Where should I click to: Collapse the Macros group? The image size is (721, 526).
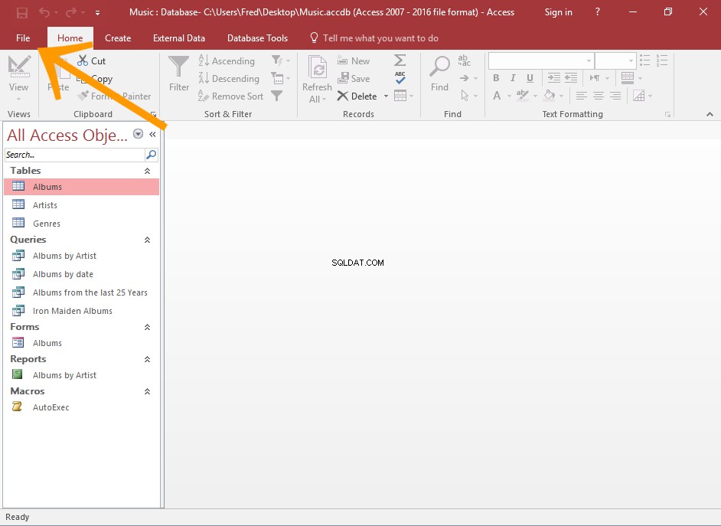coord(147,392)
